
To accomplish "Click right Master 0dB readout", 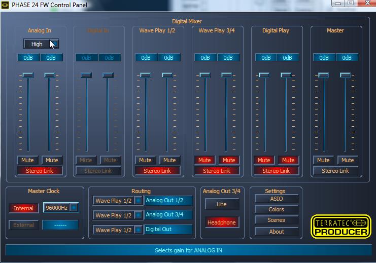I will [347, 58].
